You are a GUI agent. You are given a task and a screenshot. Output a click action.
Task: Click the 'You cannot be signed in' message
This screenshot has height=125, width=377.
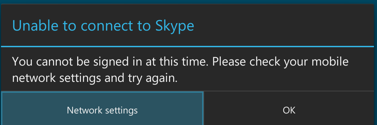(180, 70)
